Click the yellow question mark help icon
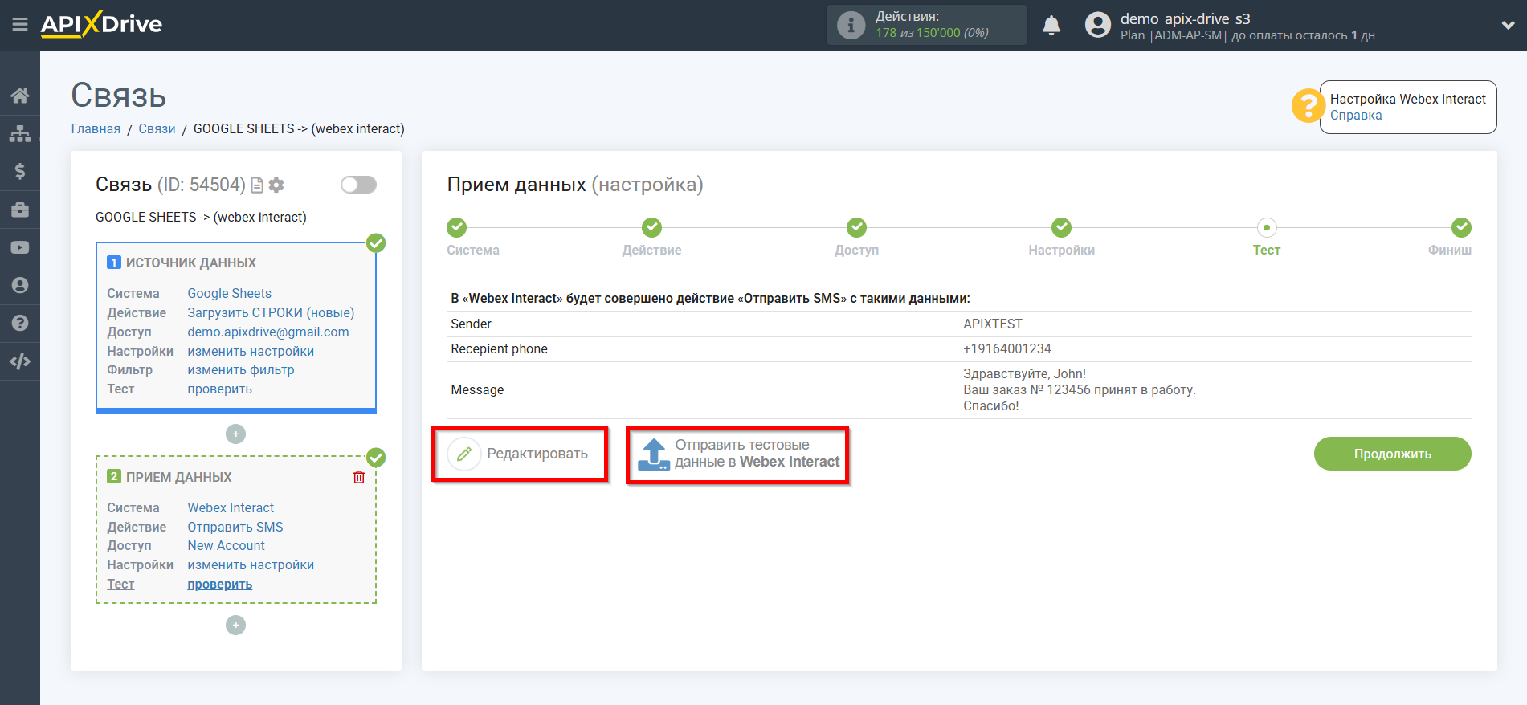This screenshot has width=1527, height=705. (x=1307, y=105)
